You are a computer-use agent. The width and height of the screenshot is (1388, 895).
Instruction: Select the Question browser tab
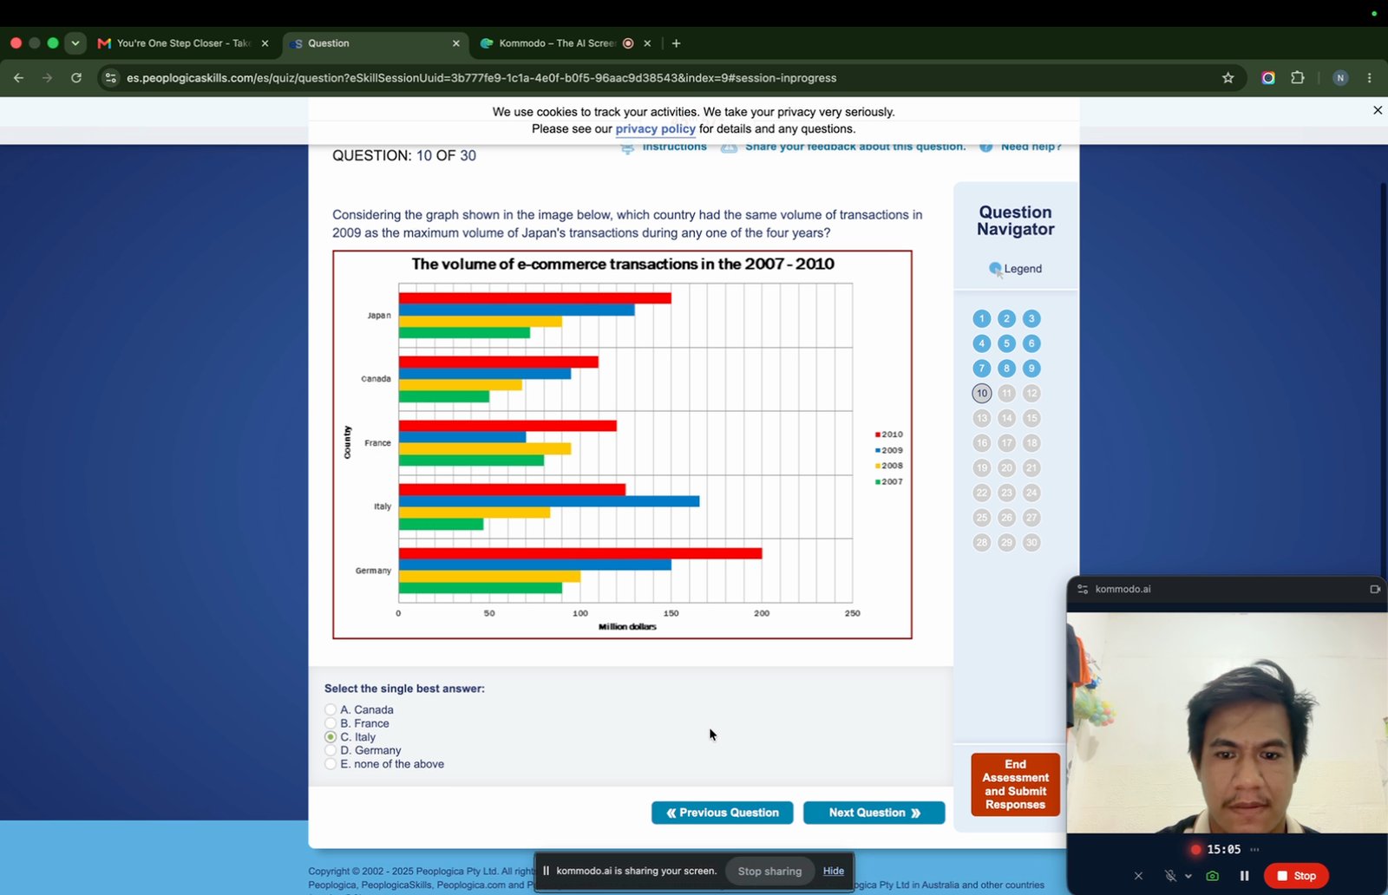click(x=375, y=43)
